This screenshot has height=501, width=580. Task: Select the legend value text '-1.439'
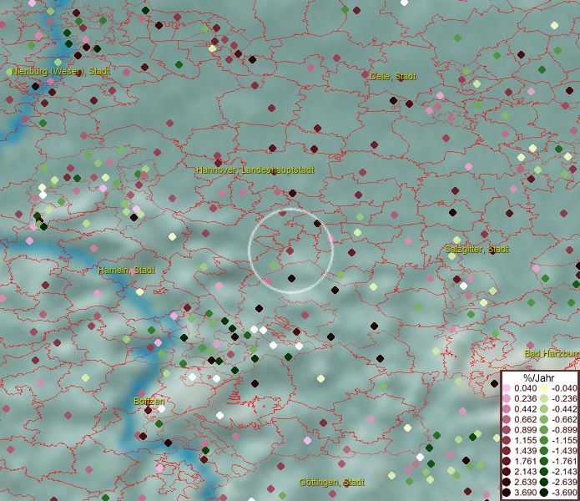point(564,451)
